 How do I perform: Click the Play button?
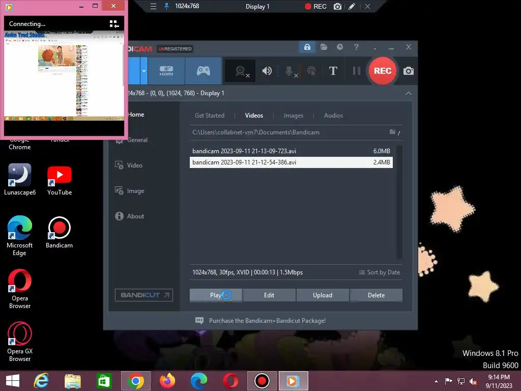[216, 295]
